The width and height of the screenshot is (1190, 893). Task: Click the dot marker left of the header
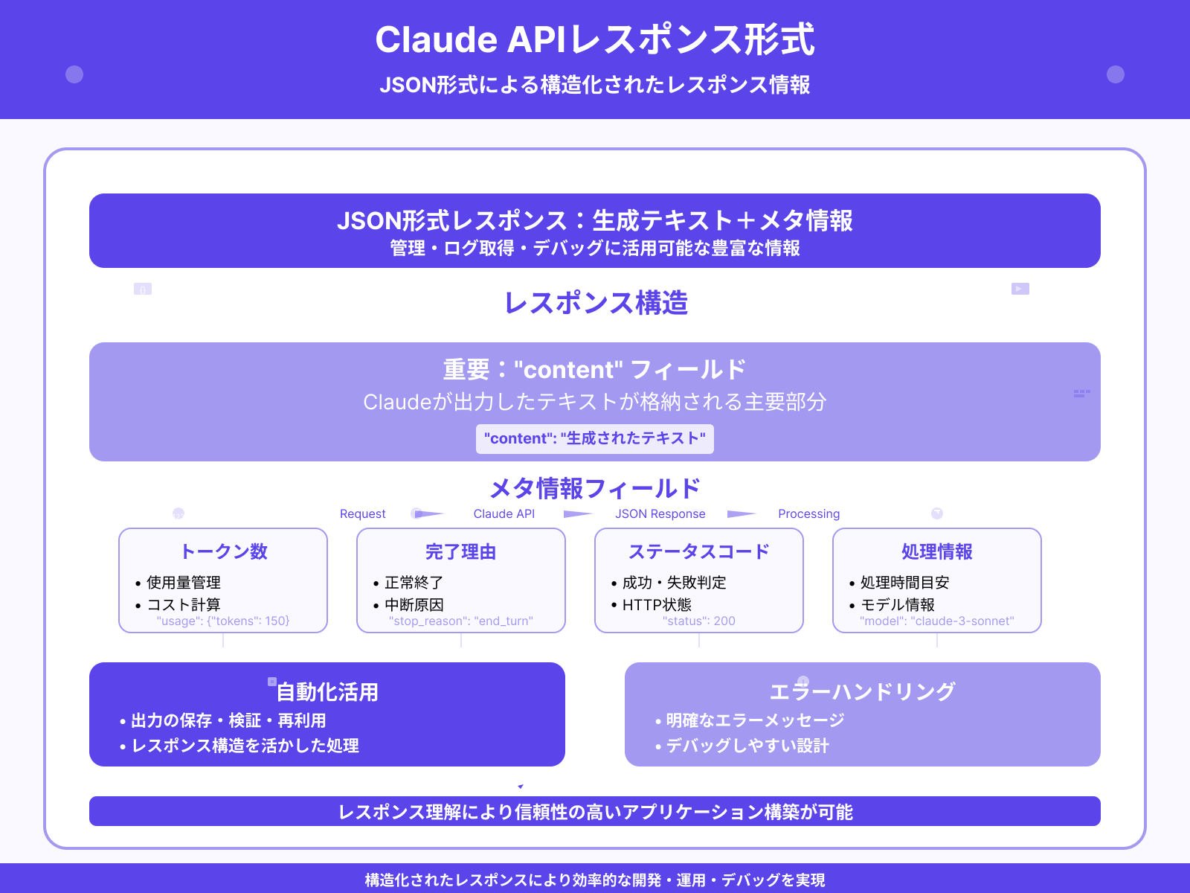73,73
